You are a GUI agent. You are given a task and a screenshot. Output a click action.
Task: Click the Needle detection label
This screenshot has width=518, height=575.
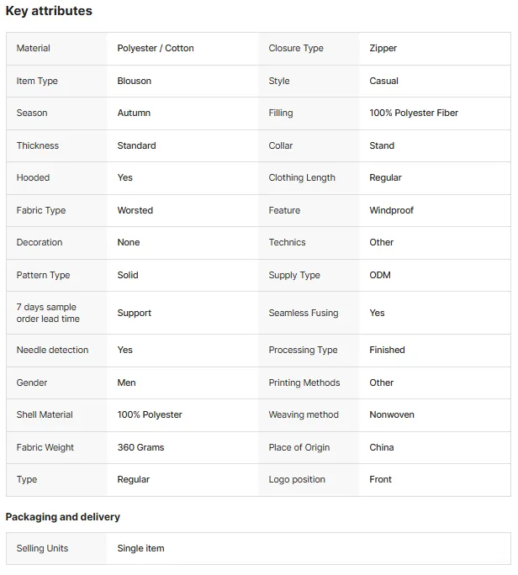[52, 350]
